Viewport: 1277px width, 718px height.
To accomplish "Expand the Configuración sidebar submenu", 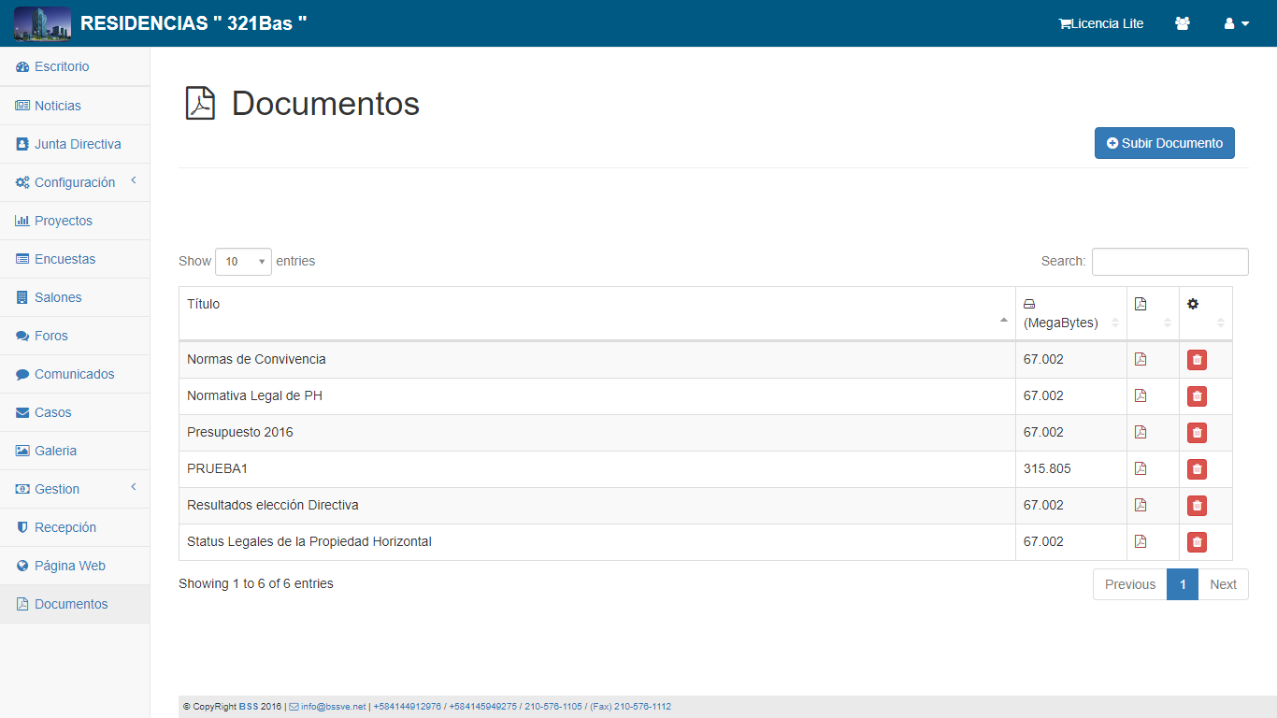I will [x=75, y=182].
